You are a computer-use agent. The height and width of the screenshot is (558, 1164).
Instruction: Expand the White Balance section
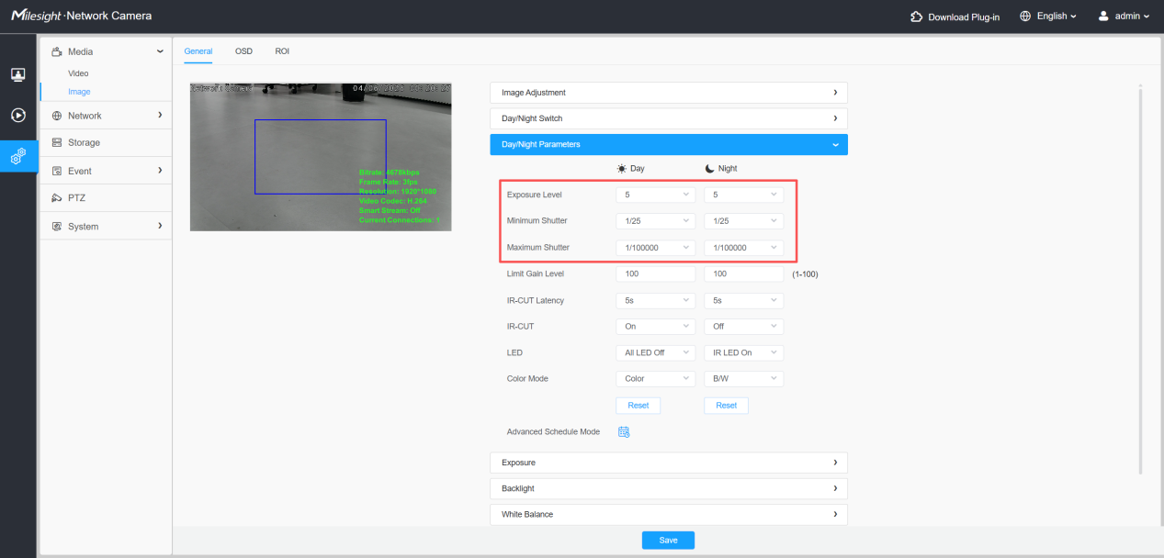[x=669, y=514]
